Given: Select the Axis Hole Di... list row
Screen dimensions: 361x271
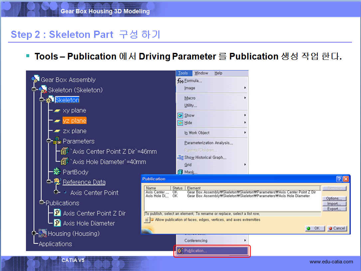Looking at the screenshot, I should pyautogui.click(x=157, y=196).
